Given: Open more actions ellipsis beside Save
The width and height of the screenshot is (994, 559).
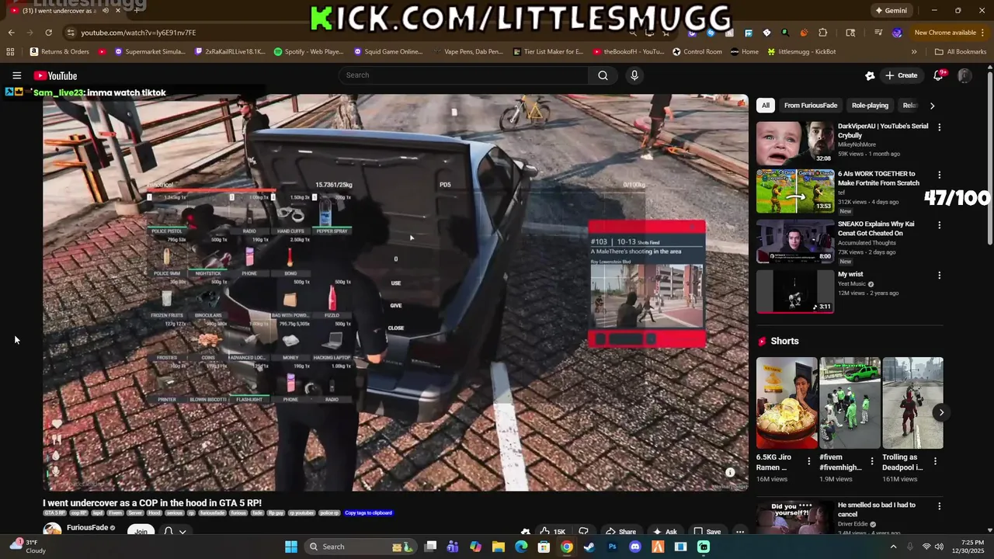Looking at the screenshot, I should point(740,532).
